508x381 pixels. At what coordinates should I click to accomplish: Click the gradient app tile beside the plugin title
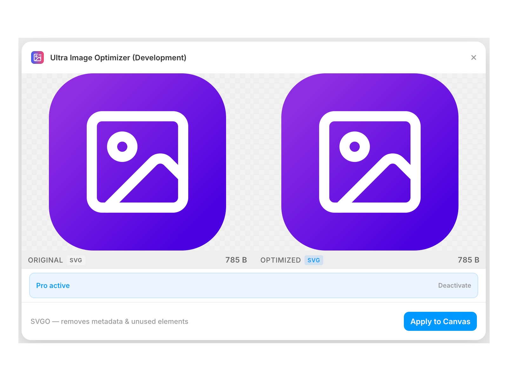tap(37, 58)
